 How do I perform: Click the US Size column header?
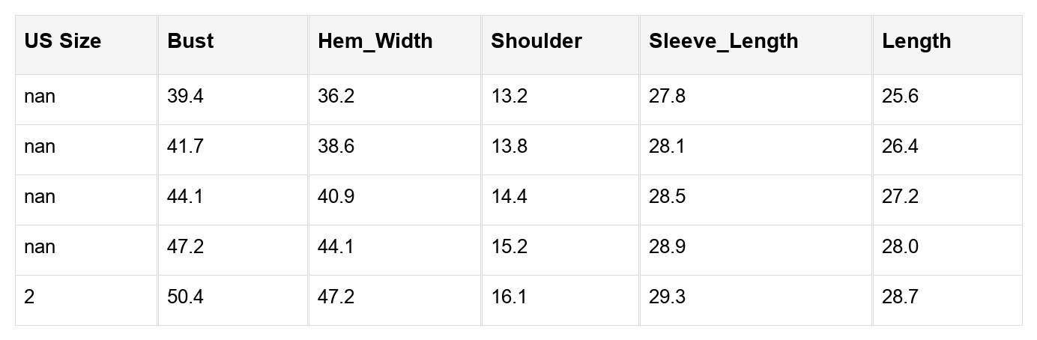(62, 41)
